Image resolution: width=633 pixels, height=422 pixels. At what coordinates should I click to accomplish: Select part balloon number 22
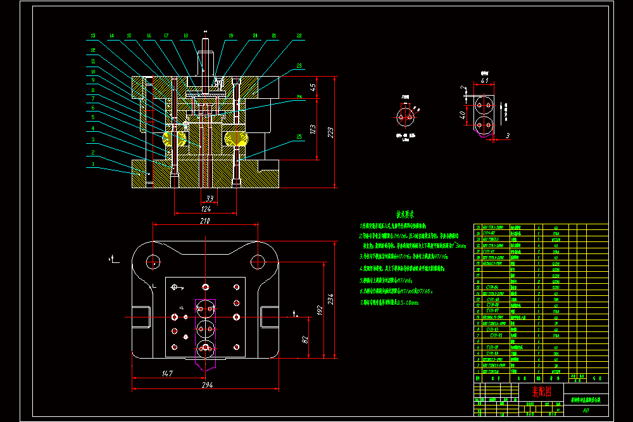[x=299, y=35]
